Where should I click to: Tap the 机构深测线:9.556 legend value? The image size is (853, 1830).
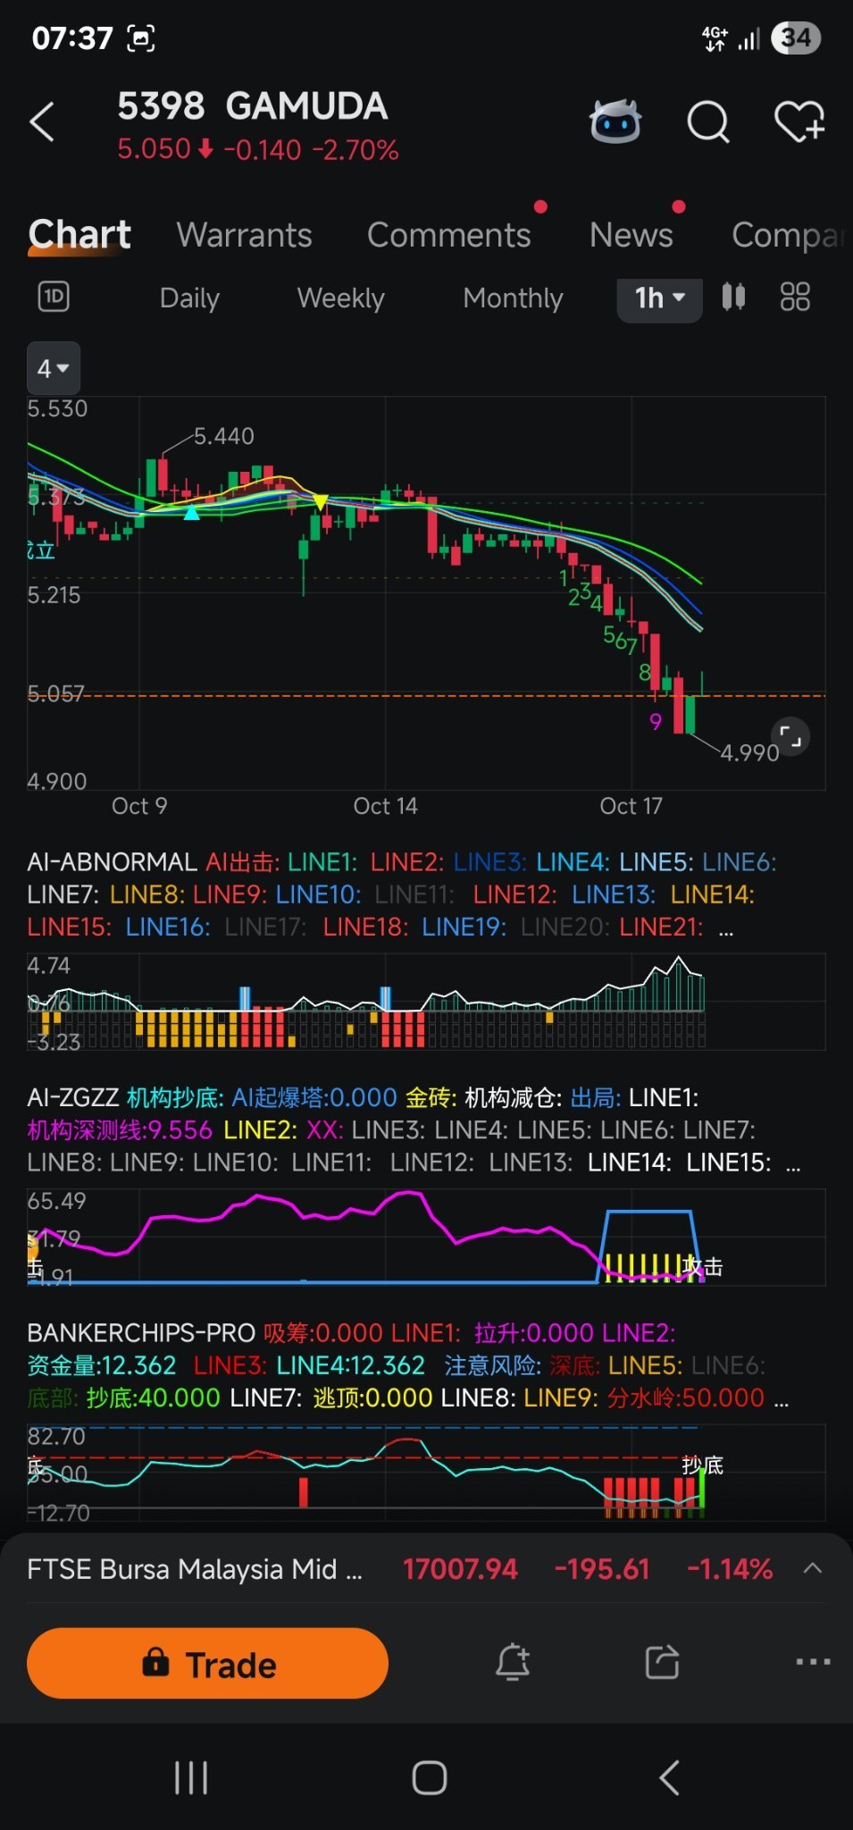coord(120,1130)
